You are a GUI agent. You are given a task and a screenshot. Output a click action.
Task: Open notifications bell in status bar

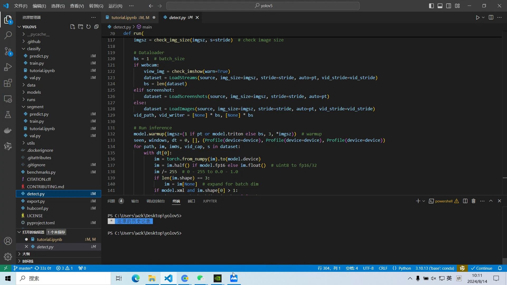(x=500, y=268)
